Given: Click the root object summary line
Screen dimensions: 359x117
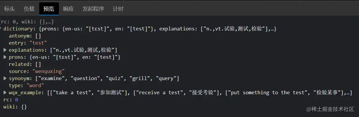Looking at the screenshot, I should tap(27, 22).
